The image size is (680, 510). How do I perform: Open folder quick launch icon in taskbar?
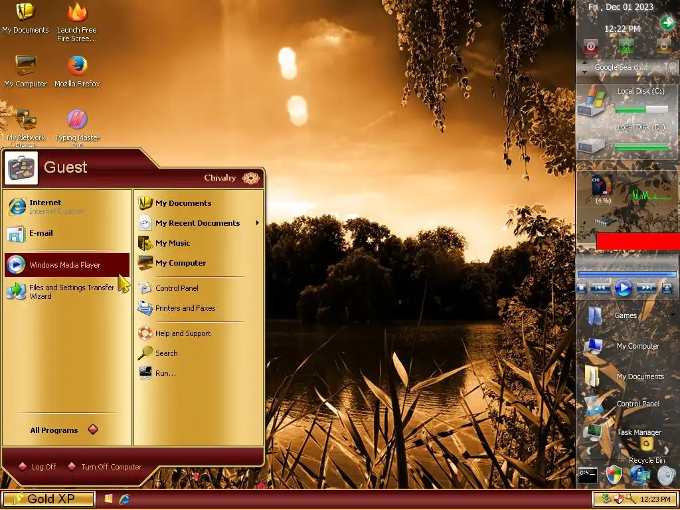point(108,499)
